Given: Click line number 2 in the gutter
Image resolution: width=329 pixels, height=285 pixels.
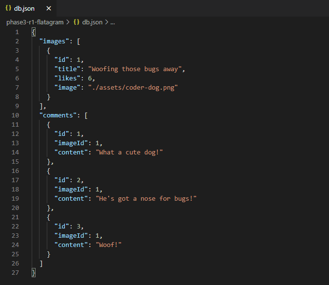Looking at the screenshot, I should coord(17,41).
